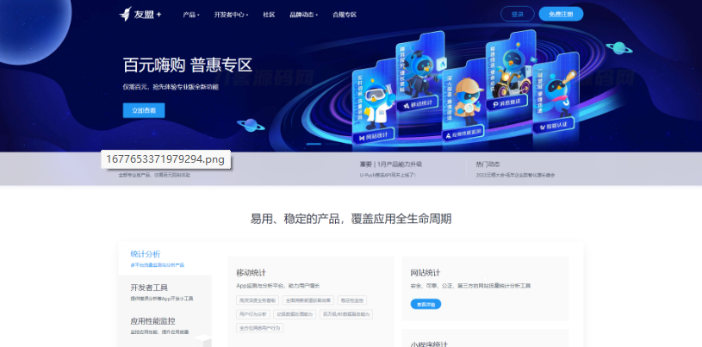Click the active carousel indicator dash
This screenshot has height=347, width=702.
click(314, 144)
